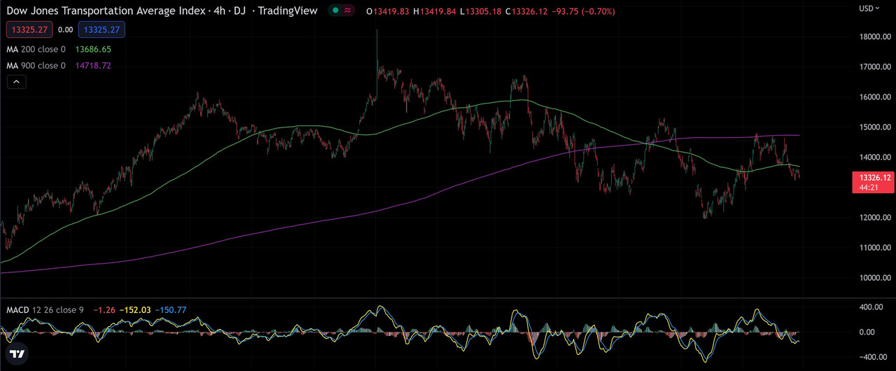Click the MACD line value -152.03
896x371 pixels.
(134, 309)
